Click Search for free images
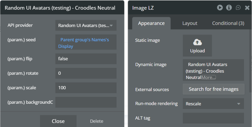The image size is (252, 127). pos(213,89)
